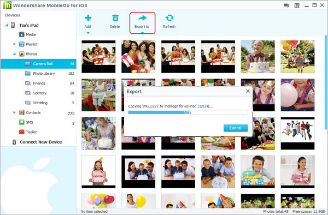Screen dimensions: 328x215
Task: Click the Photo Library count 182
Action: (x=71, y=74)
